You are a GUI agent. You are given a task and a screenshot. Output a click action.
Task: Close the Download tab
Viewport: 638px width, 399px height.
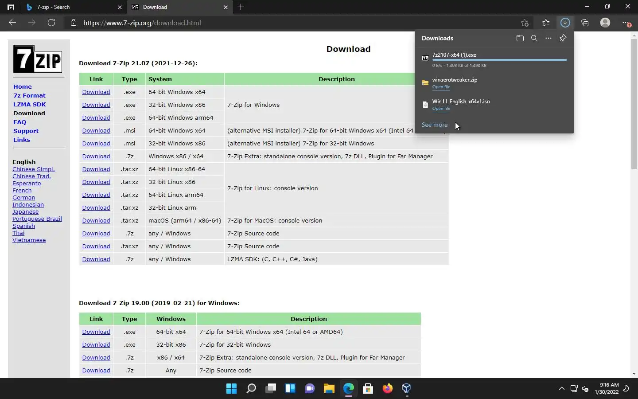click(226, 7)
